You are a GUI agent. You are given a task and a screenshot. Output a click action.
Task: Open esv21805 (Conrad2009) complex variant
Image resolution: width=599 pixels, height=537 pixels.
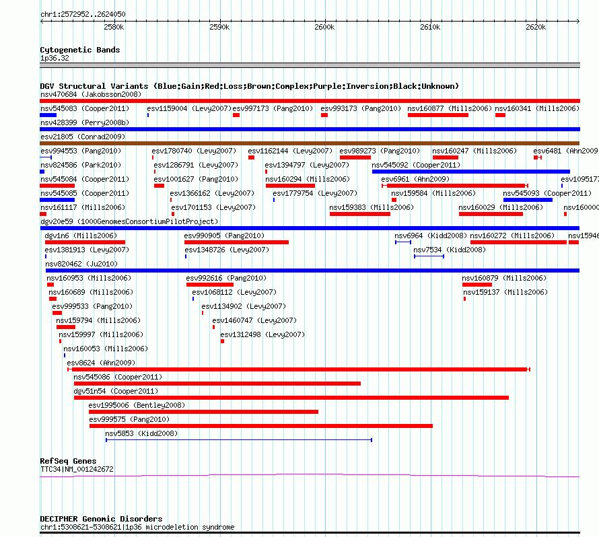(310, 143)
